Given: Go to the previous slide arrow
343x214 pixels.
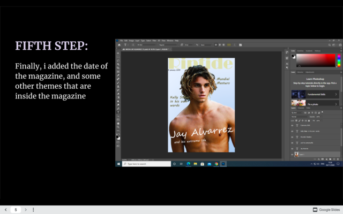Looking at the screenshot, I should (x=6, y=210).
